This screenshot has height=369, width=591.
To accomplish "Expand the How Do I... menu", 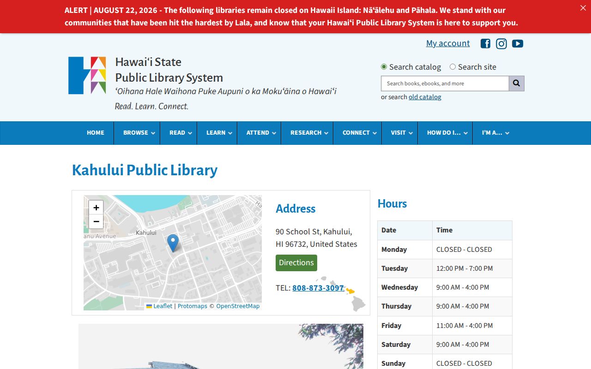I will tap(445, 133).
